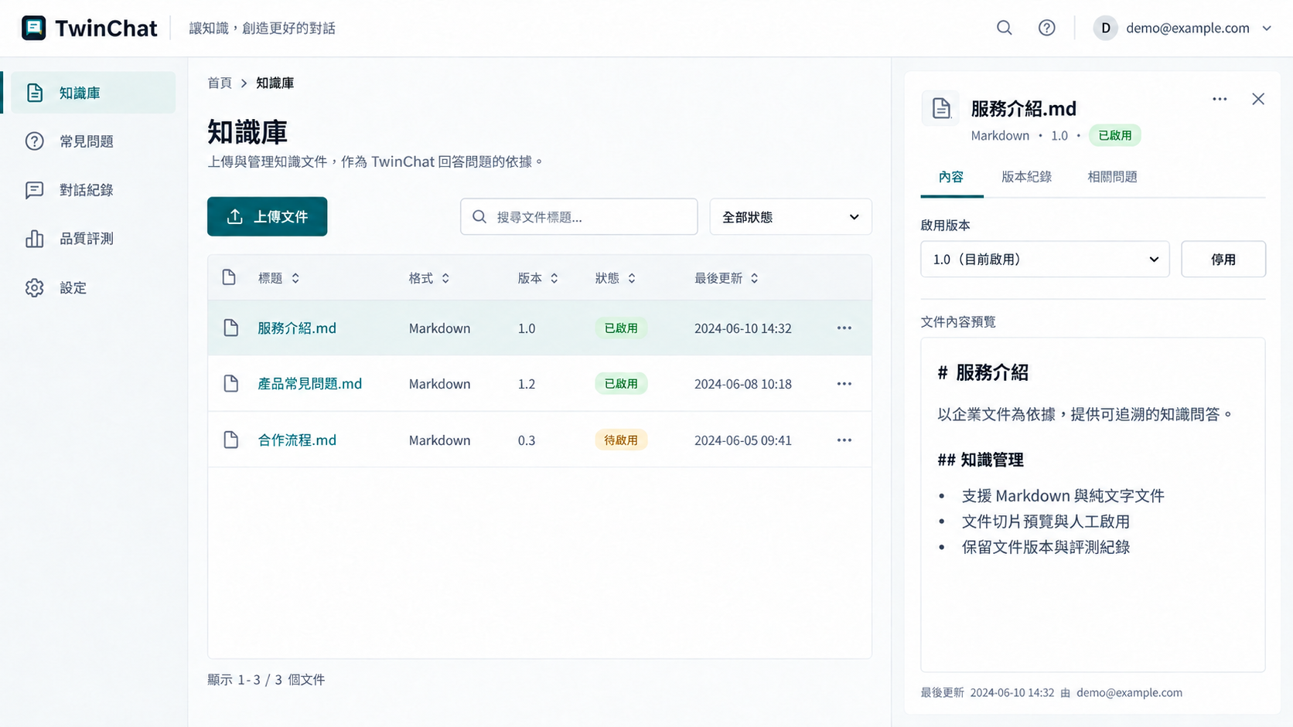Click the 停用 button

pyautogui.click(x=1223, y=260)
